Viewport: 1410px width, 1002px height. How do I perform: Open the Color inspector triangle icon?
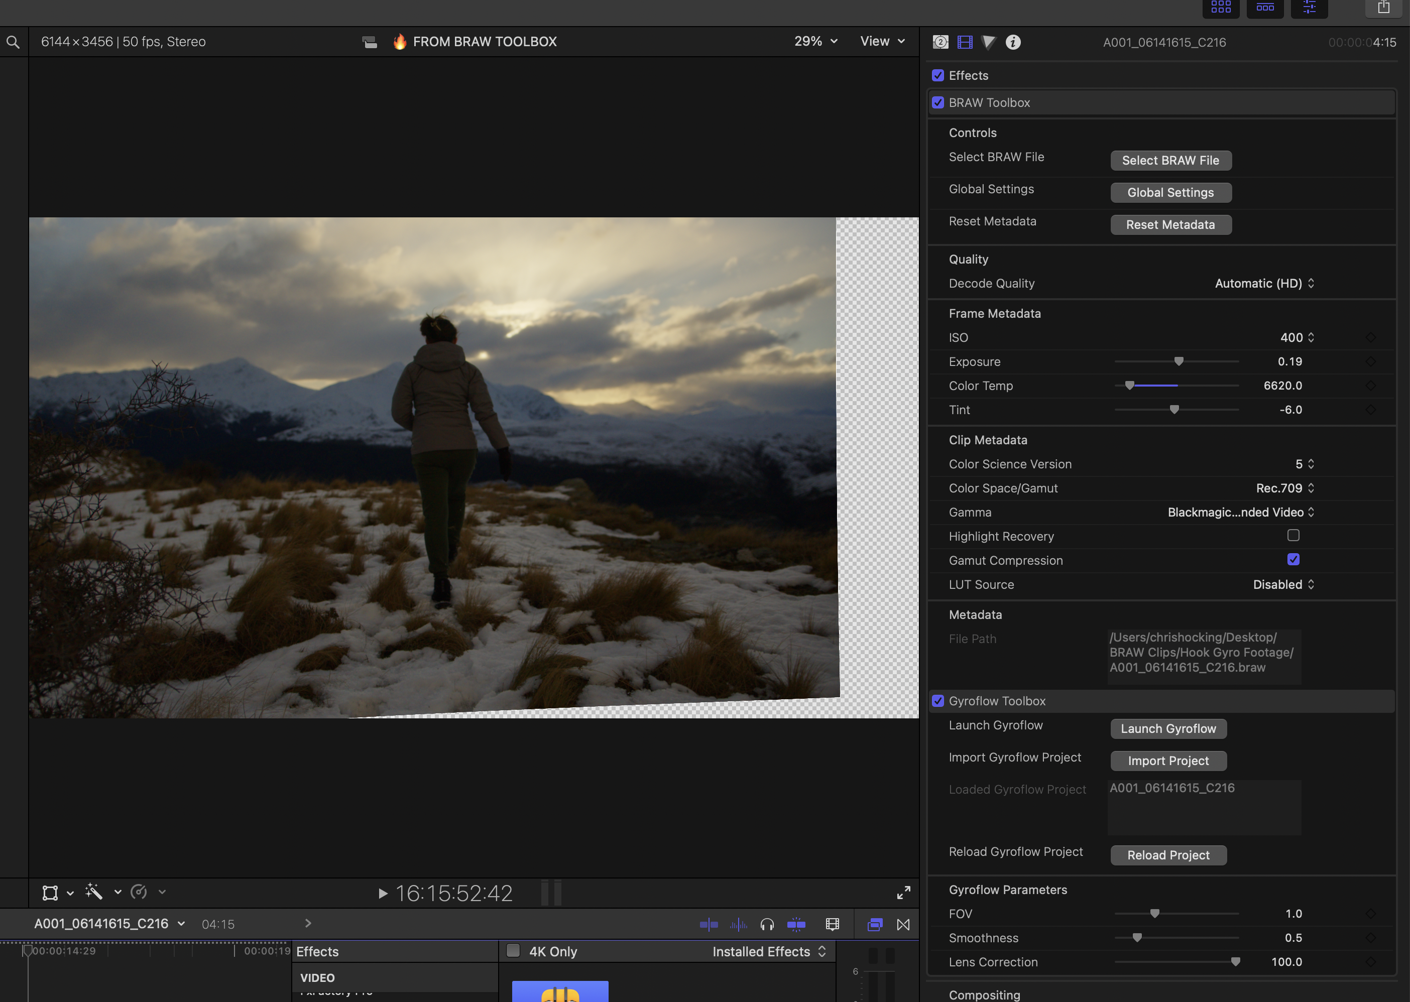pyautogui.click(x=988, y=42)
